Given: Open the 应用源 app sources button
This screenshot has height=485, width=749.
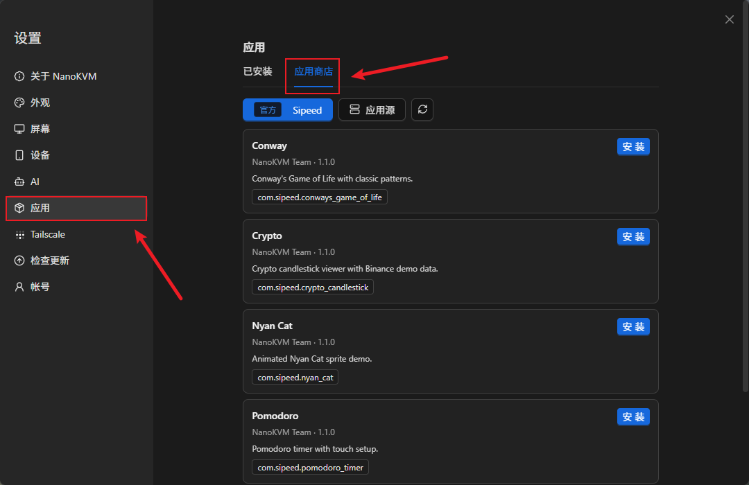Looking at the screenshot, I should [372, 109].
